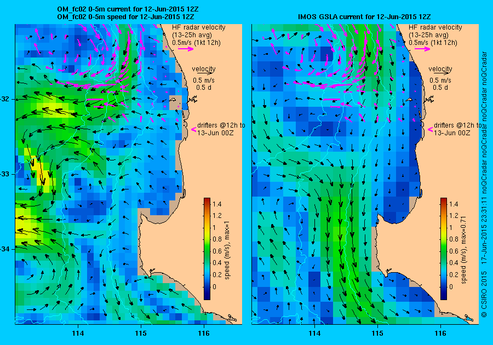Screen dimensions: 493x345
Task: Click the '-32' latitude axis label
Action: [5, 99]
